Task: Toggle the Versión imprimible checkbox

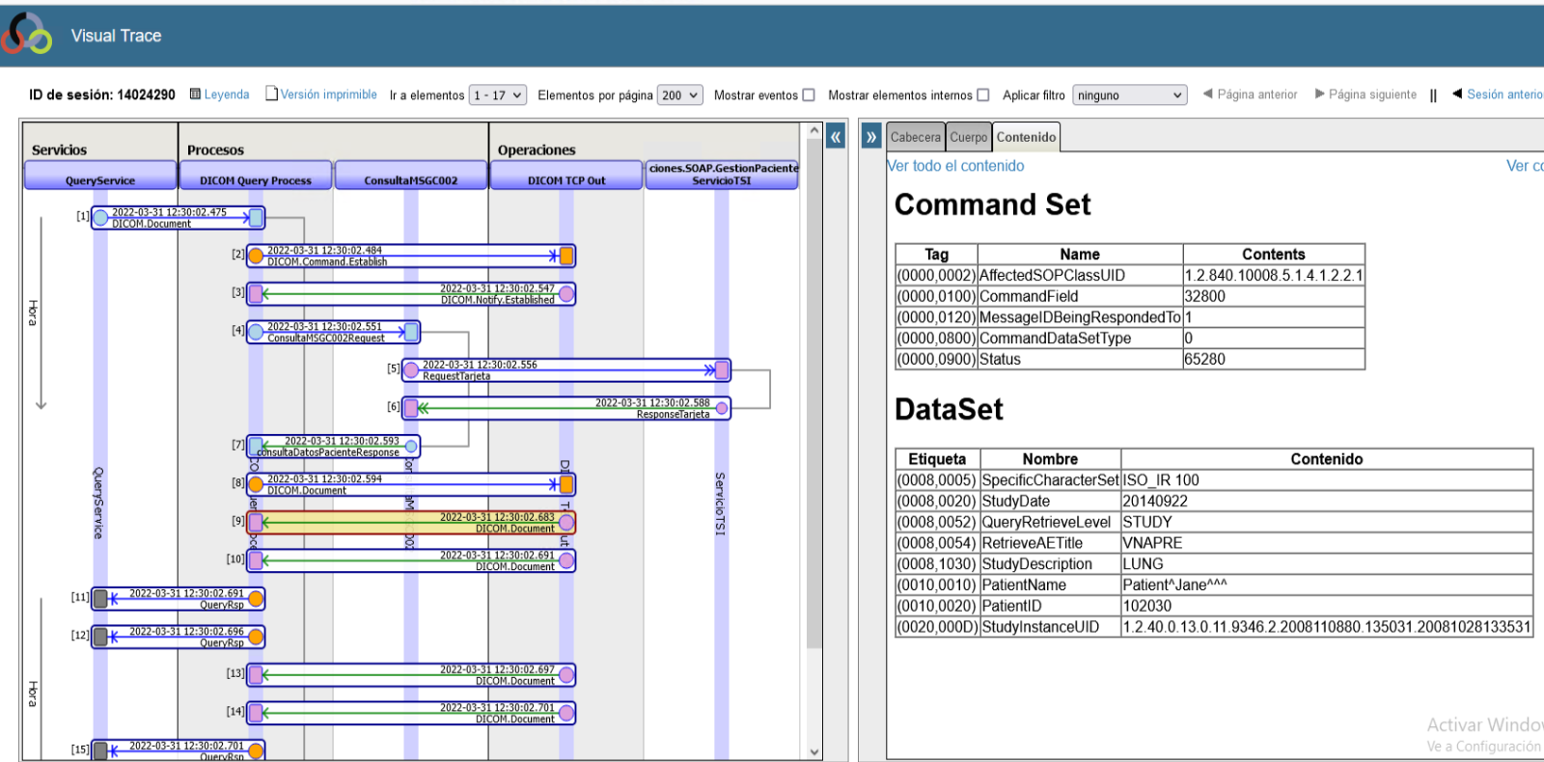Action: click(272, 94)
